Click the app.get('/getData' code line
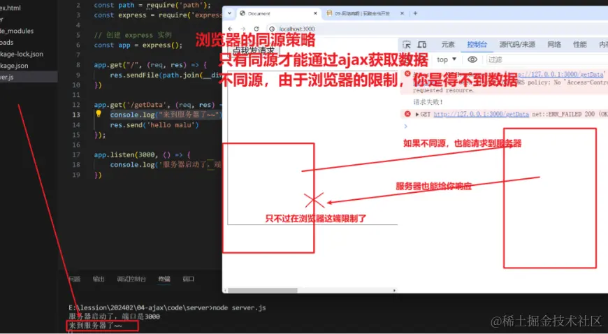 158,105
